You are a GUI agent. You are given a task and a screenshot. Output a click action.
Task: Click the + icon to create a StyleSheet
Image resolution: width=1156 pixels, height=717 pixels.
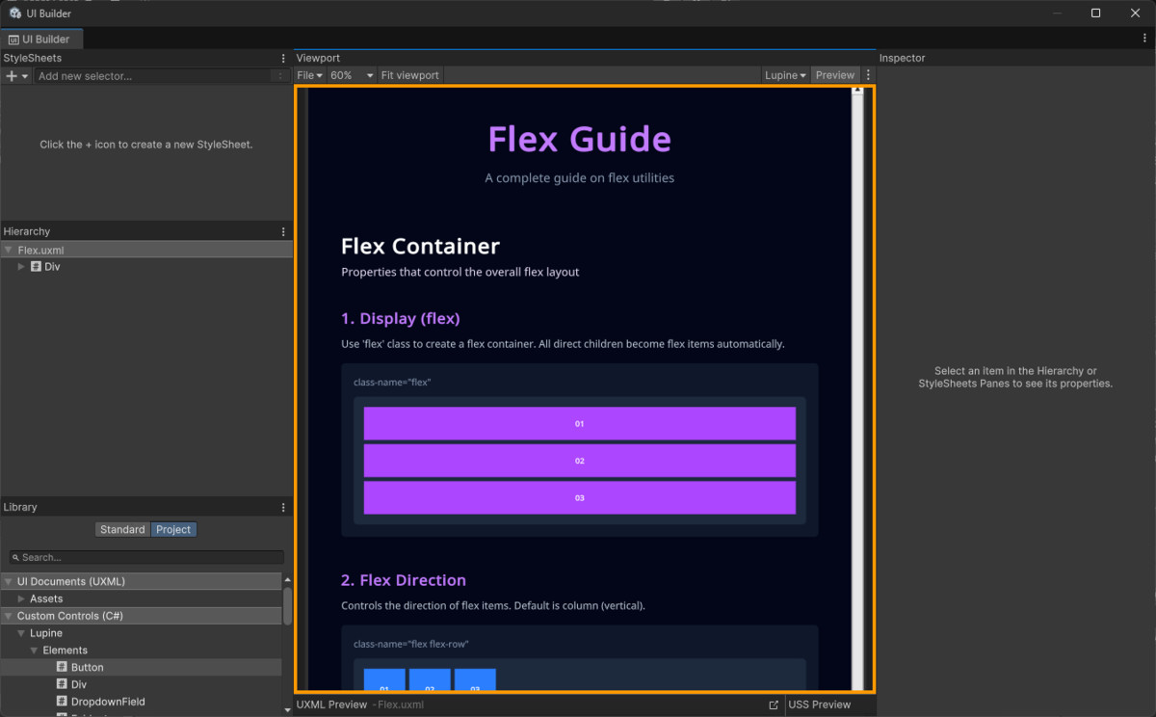11,75
